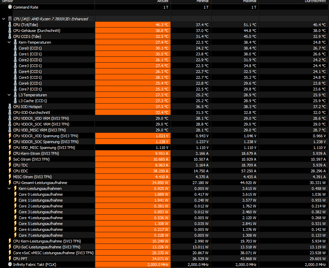Click thermometer icon beside CPU VDD_MISC VRM
329x268 pixels.
coord(10,130)
